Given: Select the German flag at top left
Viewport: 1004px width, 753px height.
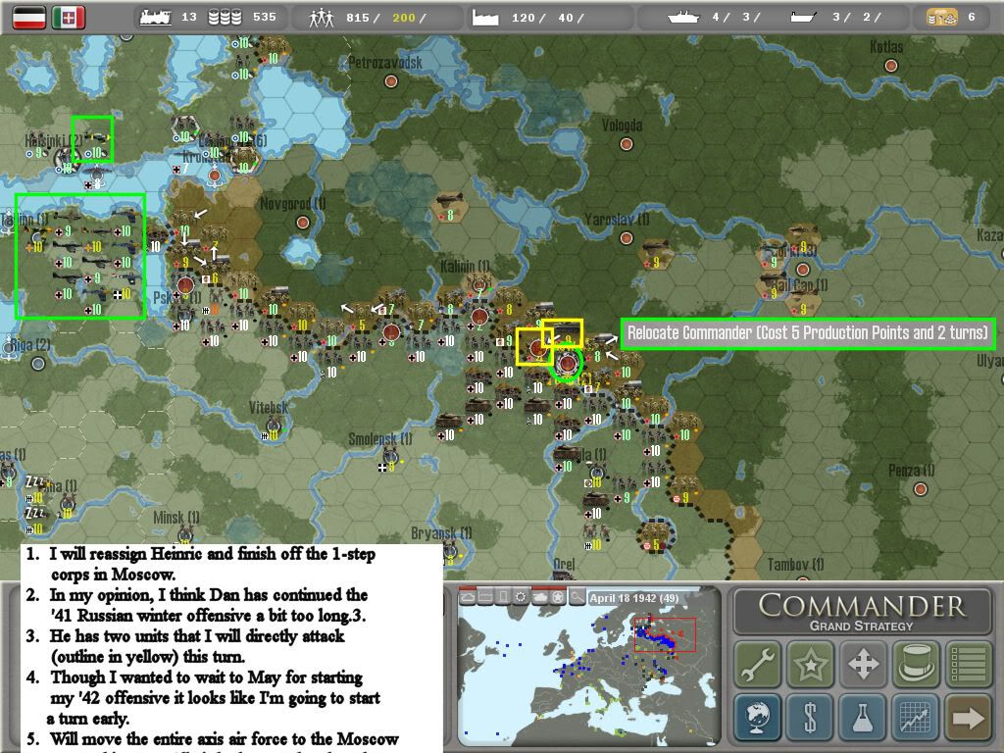Looking at the screenshot, I should coord(28,17).
